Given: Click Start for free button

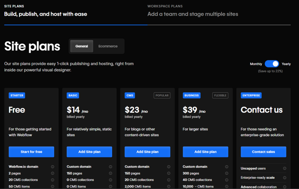Looking at the screenshot, I should click(32, 152).
